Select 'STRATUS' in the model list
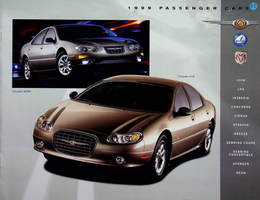Viewport: 260px width, 200px height. coord(241,125)
